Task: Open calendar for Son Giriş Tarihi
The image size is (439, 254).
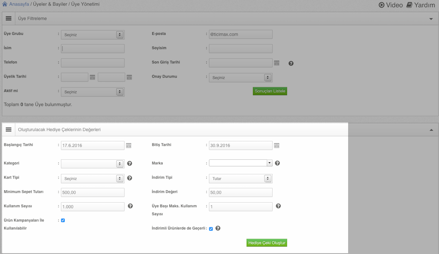Action: click(277, 63)
